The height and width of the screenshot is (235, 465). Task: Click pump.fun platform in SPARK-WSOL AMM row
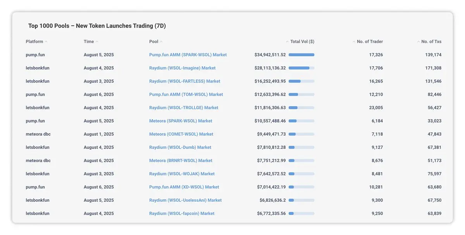(x=35, y=55)
